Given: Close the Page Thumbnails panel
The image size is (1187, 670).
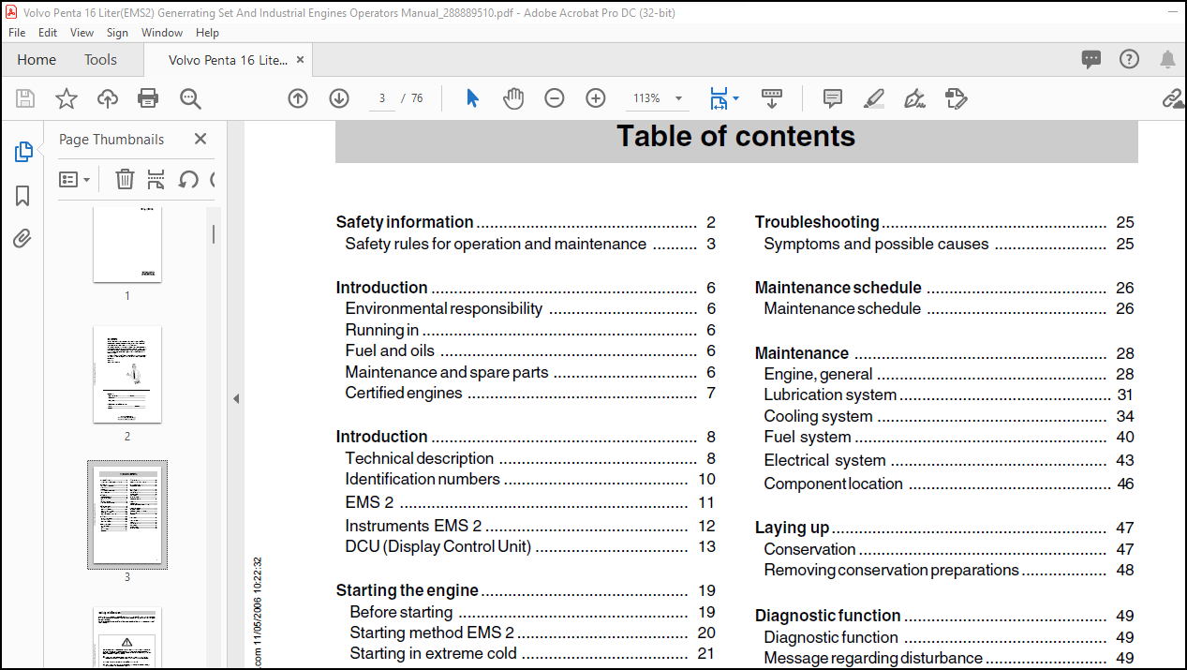Looking at the screenshot, I should point(200,139).
